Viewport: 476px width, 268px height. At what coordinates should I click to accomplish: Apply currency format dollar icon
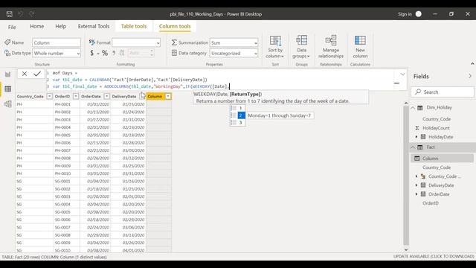[x=91, y=53]
